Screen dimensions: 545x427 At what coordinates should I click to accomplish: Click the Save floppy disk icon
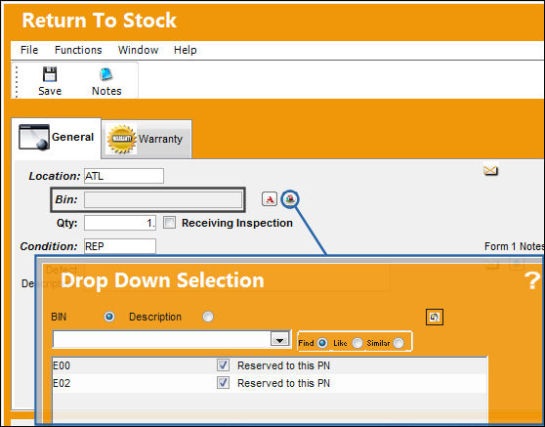[x=50, y=74]
